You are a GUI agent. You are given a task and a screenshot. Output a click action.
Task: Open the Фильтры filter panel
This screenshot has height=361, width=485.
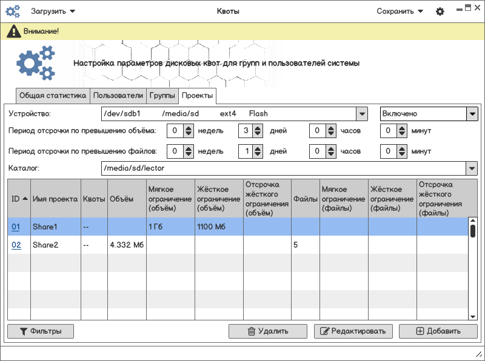click(x=41, y=331)
